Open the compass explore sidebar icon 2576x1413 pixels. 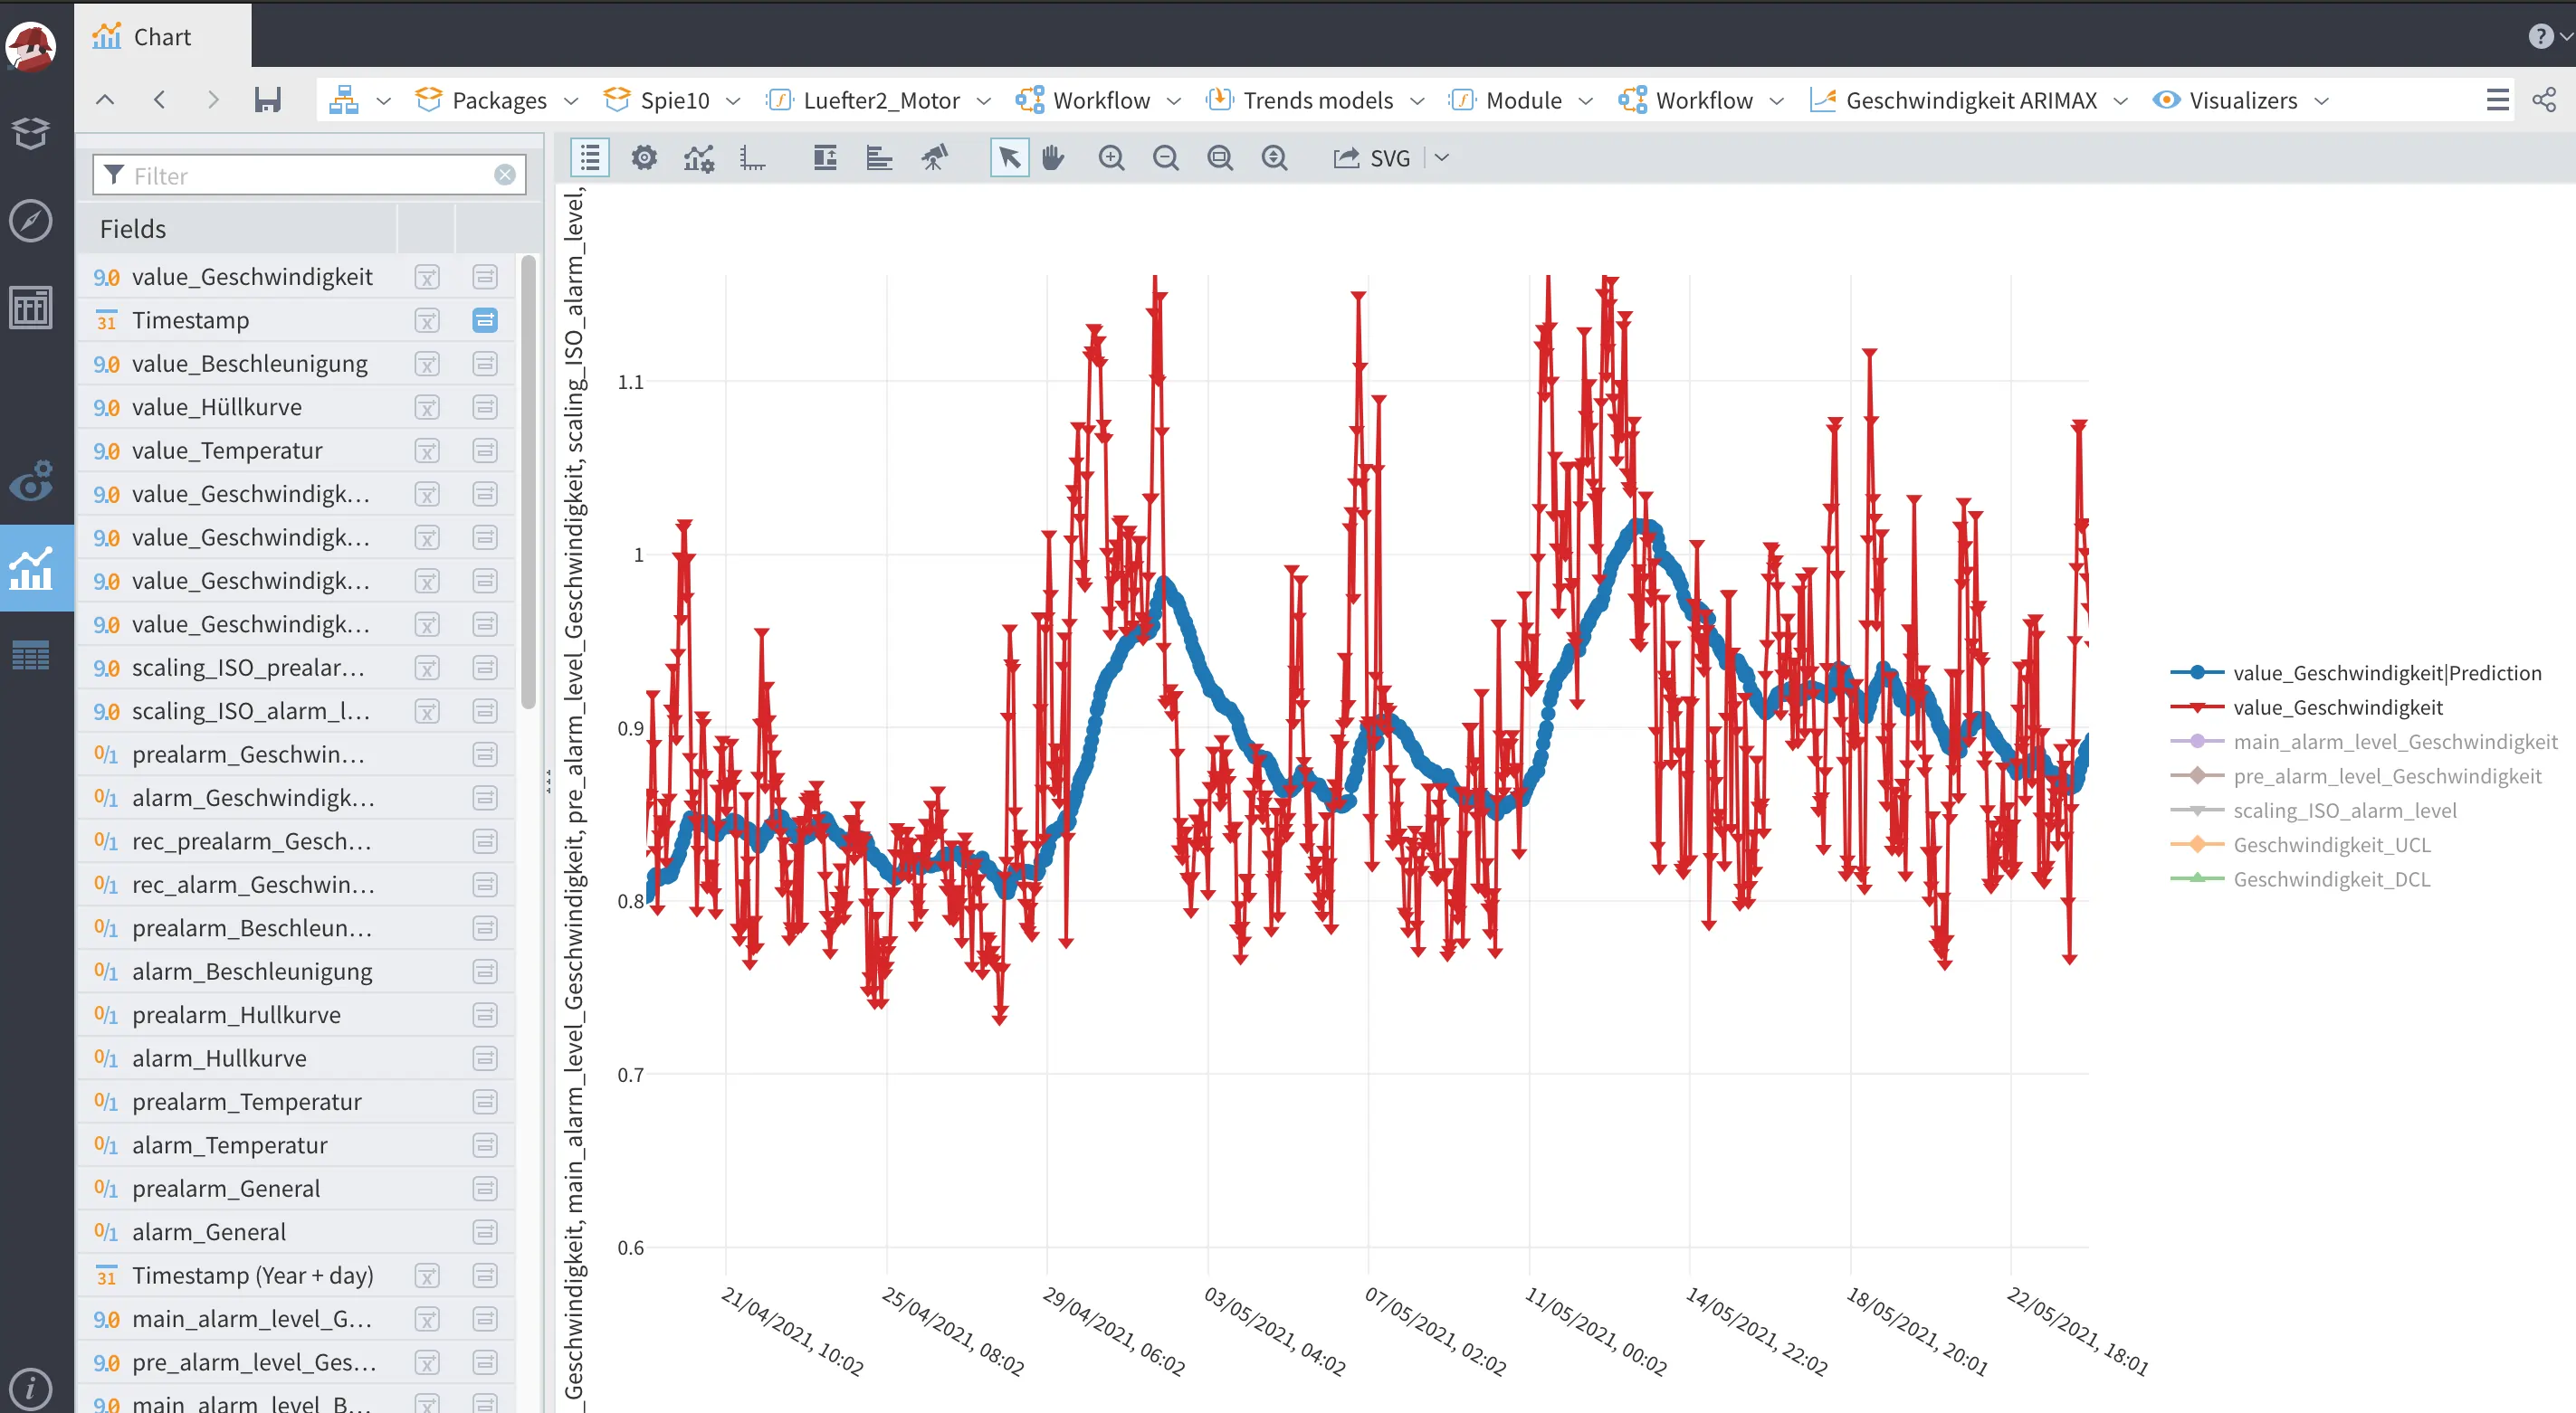(x=31, y=221)
